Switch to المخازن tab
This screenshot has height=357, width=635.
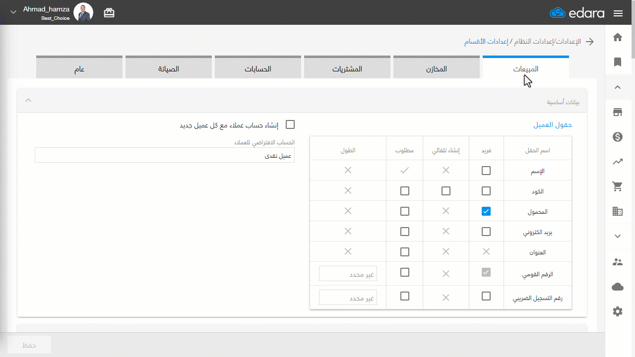coord(437,67)
